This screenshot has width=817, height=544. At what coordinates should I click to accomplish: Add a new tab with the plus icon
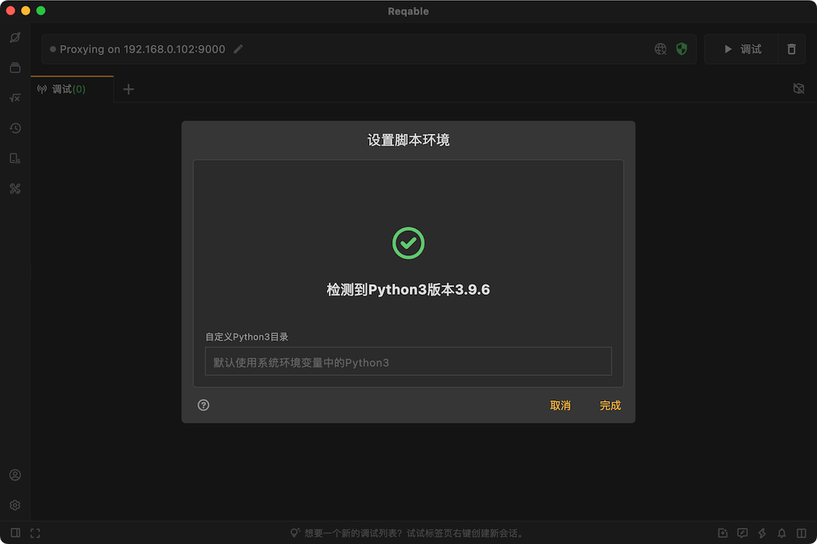(129, 89)
